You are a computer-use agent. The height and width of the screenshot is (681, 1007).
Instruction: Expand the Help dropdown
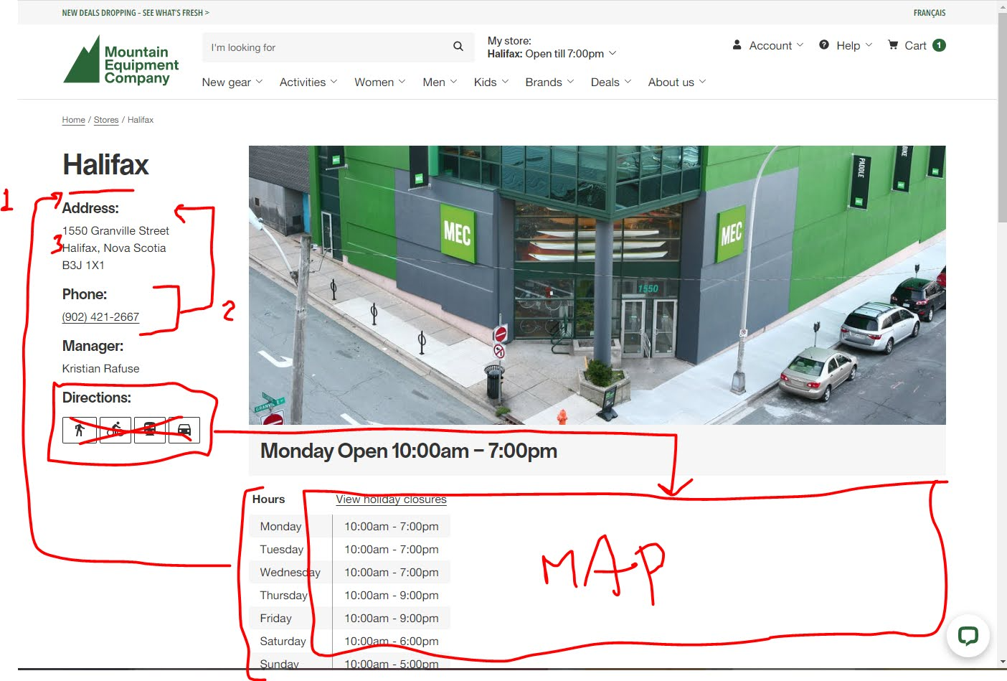click(846, 45)
